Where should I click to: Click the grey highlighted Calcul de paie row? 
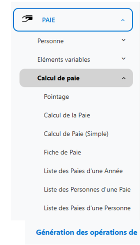76,78
